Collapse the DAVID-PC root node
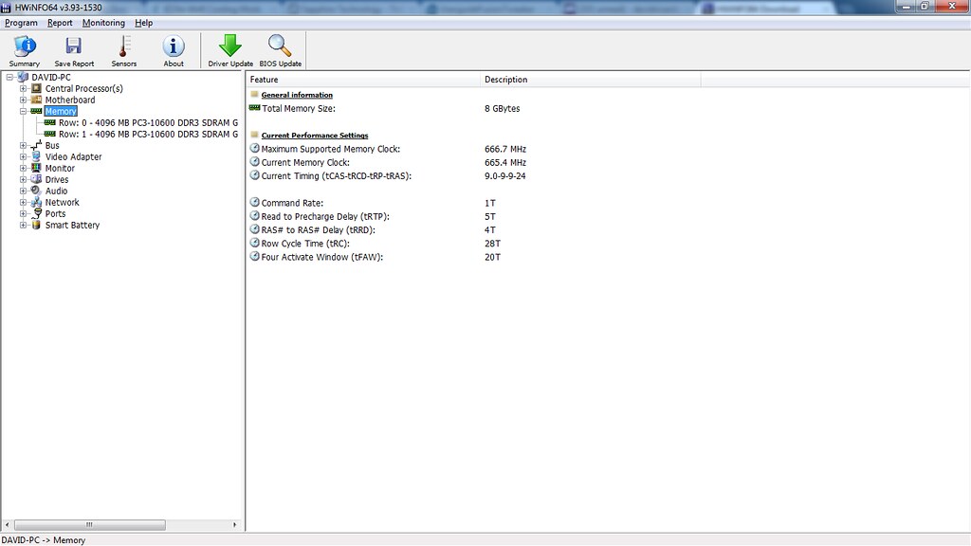The image size is (971, 546). 9,78
